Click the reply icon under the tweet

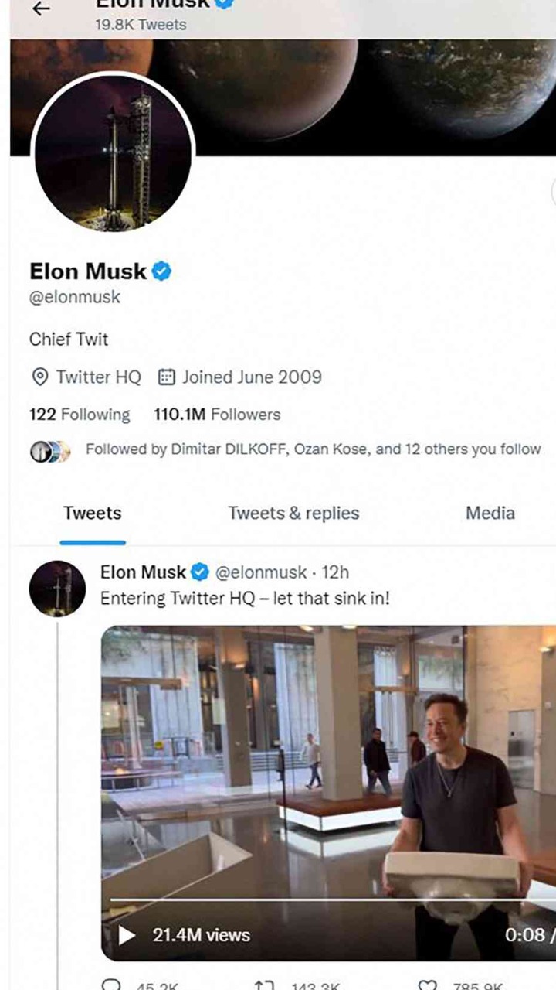point(113,985)
